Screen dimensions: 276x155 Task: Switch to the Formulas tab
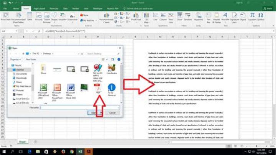[54, 8]
